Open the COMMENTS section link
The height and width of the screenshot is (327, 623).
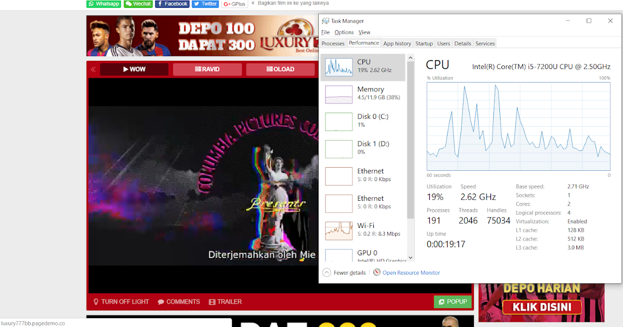pyautogui.click(x=179, y=302)
